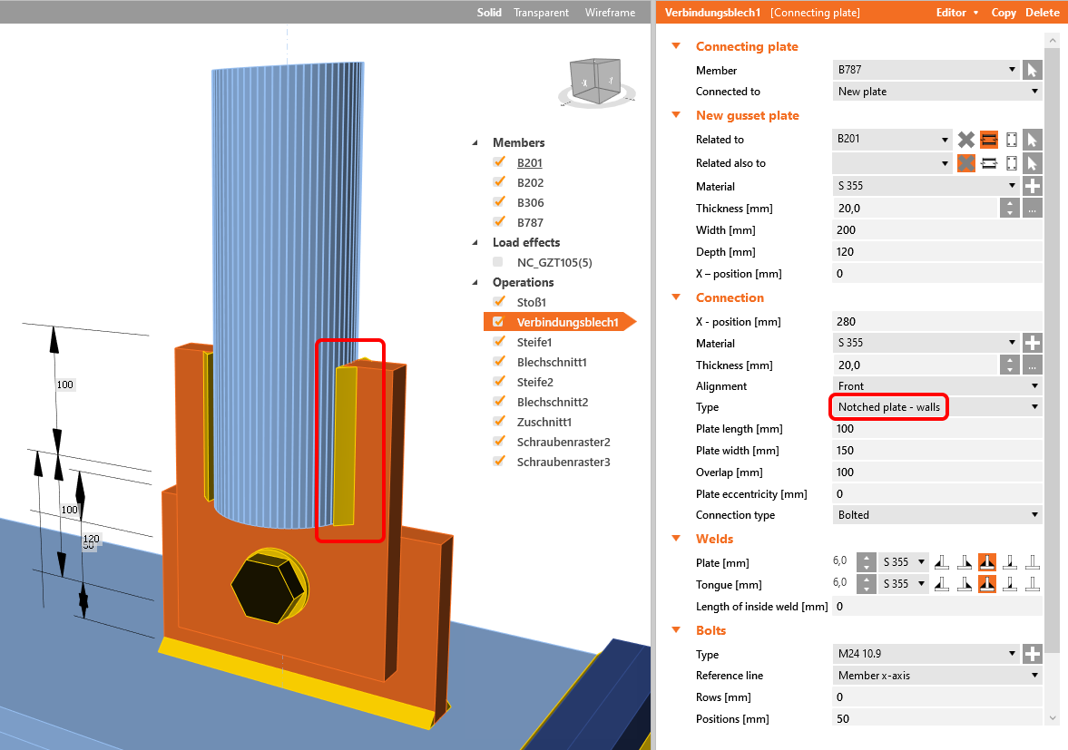1068x750 pixels.
Task: Switch to Transparent view mode
Action: tap(541, 13)
